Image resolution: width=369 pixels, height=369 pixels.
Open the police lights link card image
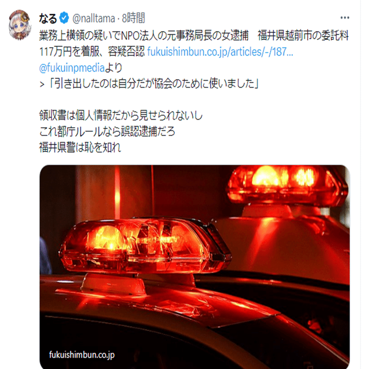pyautogui.click(x=195, y=267)
